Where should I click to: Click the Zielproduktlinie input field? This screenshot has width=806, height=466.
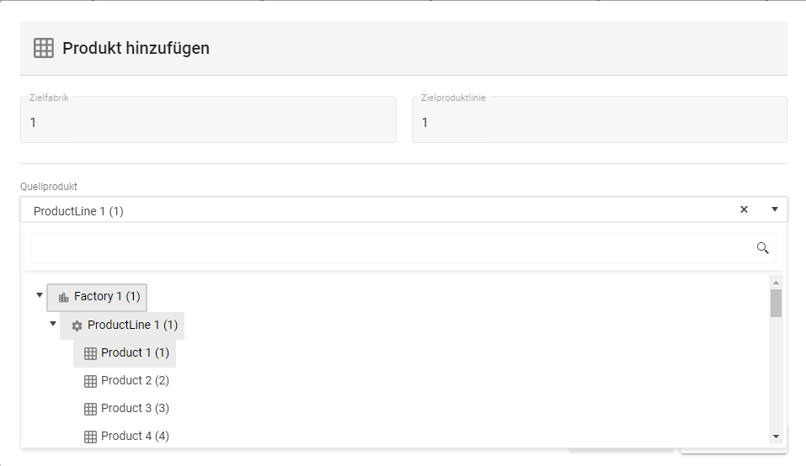tap(599, 122)
